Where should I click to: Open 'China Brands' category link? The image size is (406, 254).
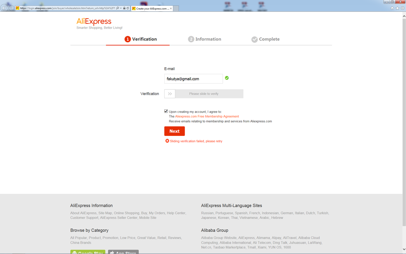81,243
